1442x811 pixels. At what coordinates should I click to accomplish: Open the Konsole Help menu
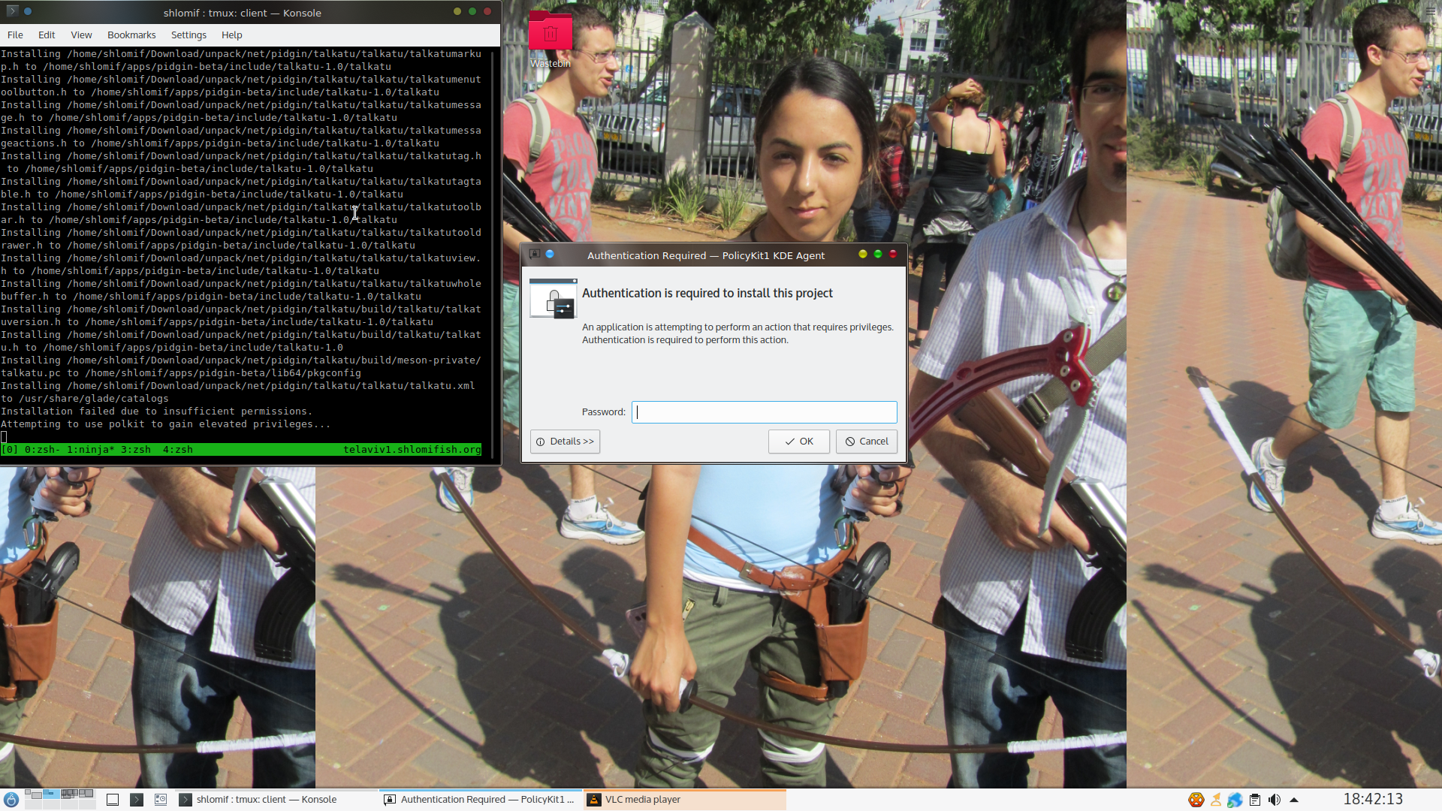pos(231,35)
